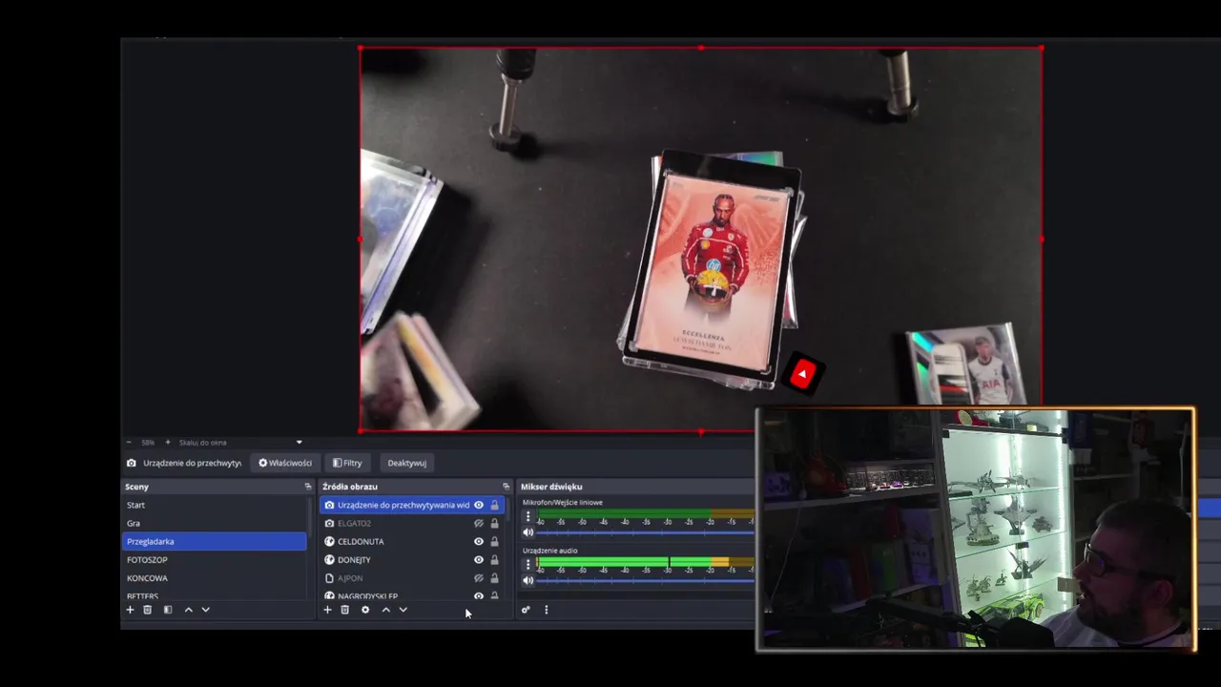The height and width of the screenshot is (687, 1221).
Task: Adjust Mikrofon/Wejście liniowe volume slider
Action: 646,532
